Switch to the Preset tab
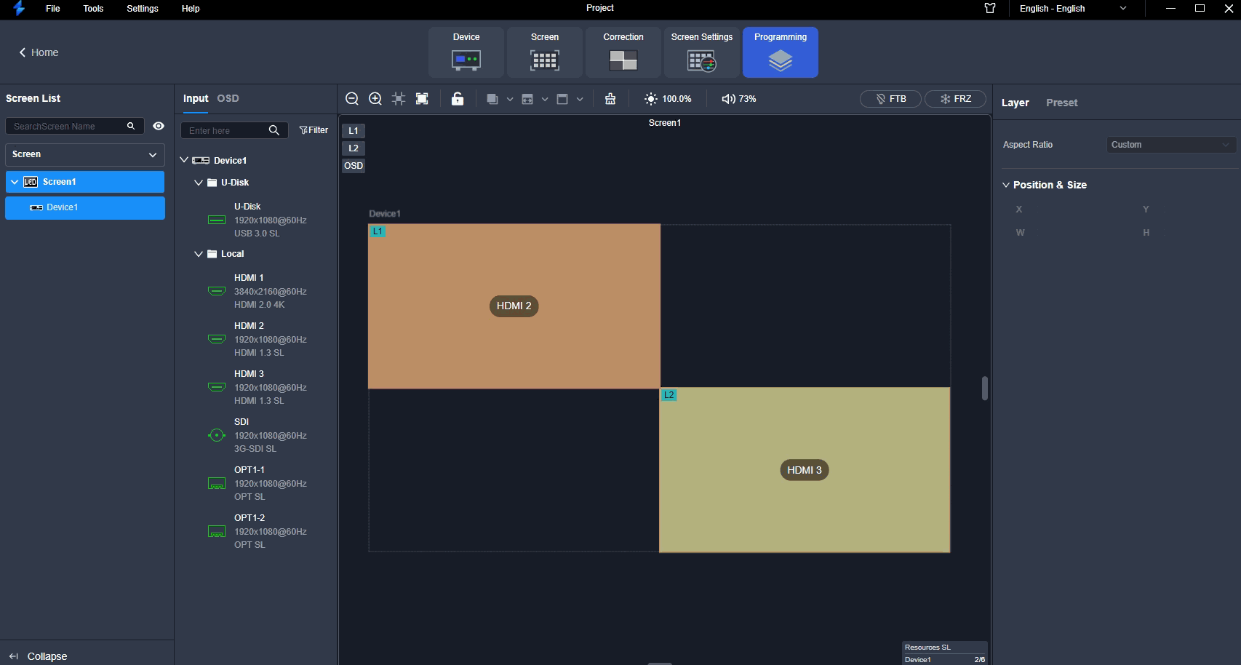This screenshot has width=1241, height=665. 1061,103
